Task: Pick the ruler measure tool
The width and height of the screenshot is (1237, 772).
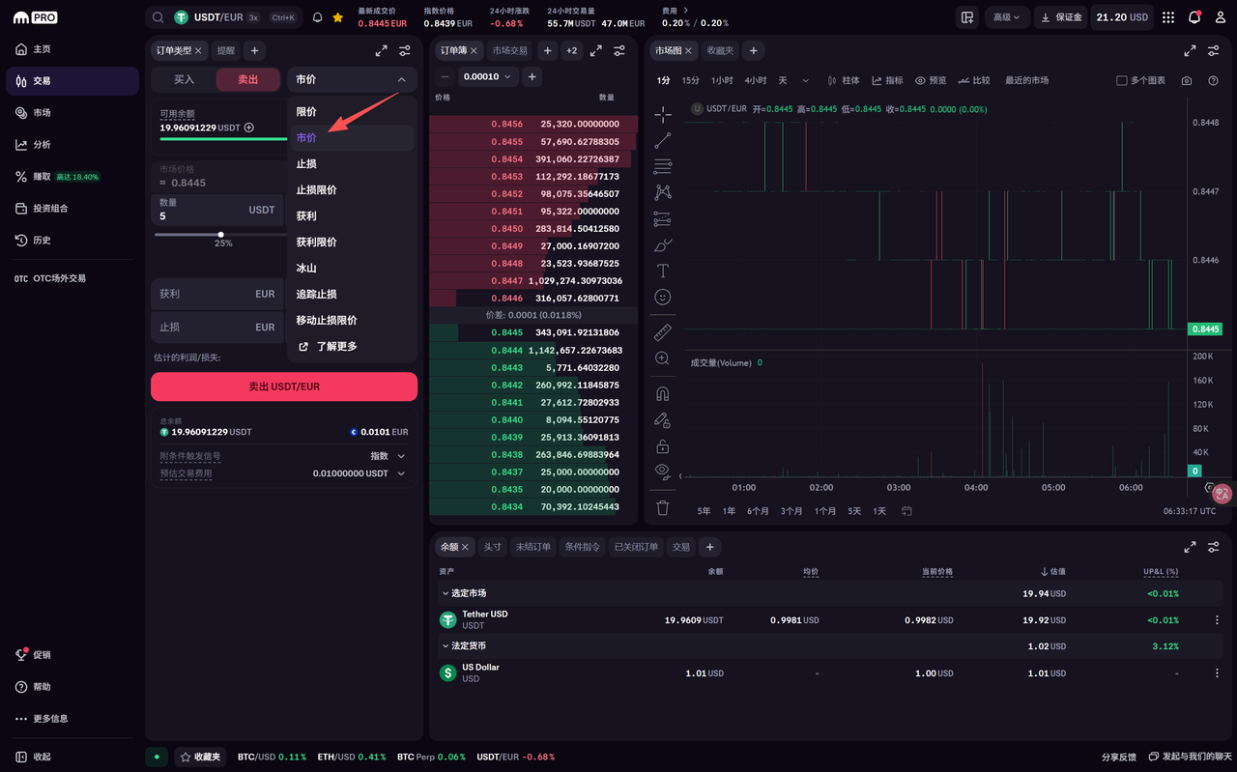Action: [662, 332]
